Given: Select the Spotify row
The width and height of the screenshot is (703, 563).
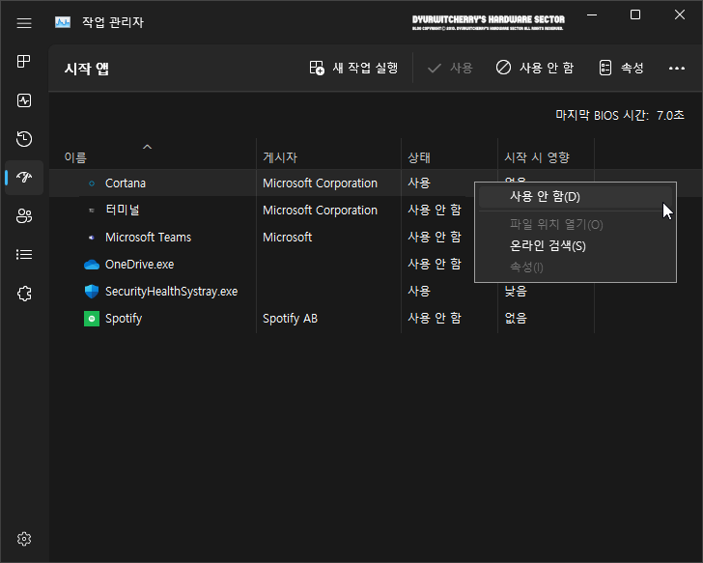Looking at the screenshot, I should pos(376,319).
